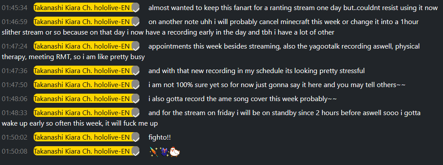Image resolution: width=443 pixels, height=165 pixels.
Task: Click the message about the ame song cover
Action: point(242,99)
